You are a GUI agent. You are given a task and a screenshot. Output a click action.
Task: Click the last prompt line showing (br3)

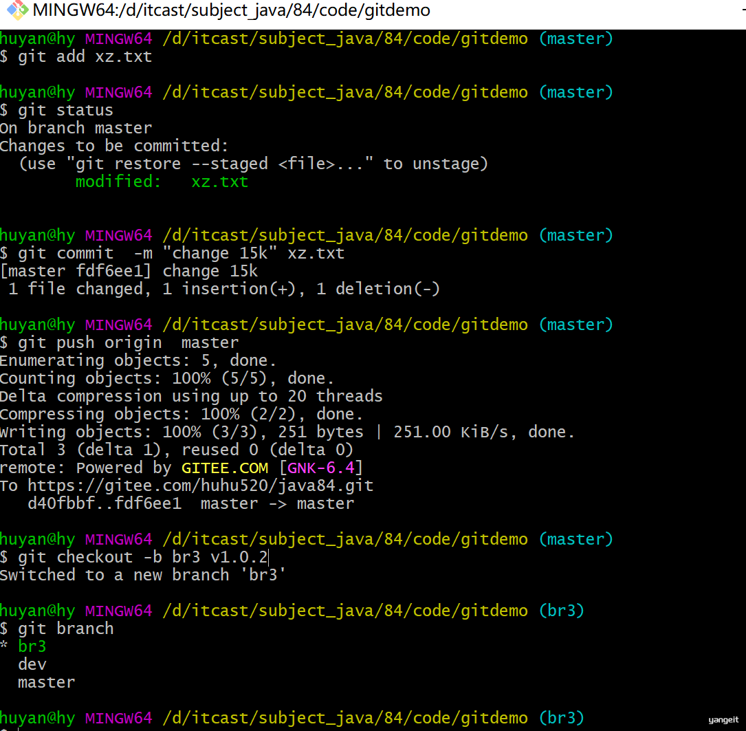tap(292, 718)
